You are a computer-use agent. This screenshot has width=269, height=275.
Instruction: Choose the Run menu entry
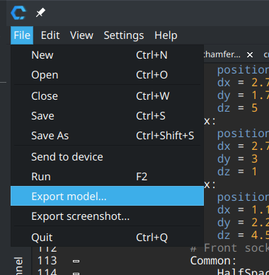click(x=107, y=177)
